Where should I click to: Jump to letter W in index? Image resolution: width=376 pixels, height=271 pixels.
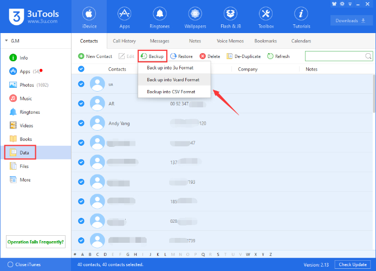pos(248,254)
